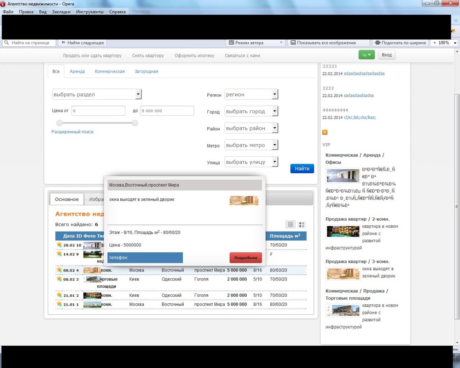Click 'Найти на странице' search field
The height and width of the screenshot is (368, 460).
coord(29,43)
